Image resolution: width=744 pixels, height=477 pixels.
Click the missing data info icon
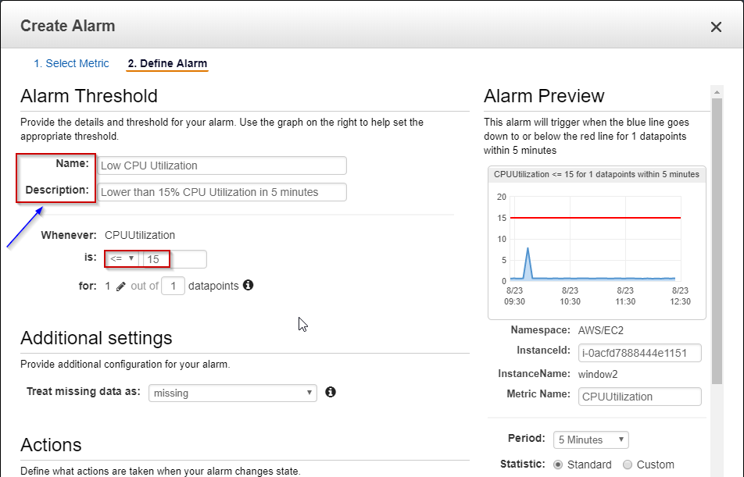click(x=331, y=392)
